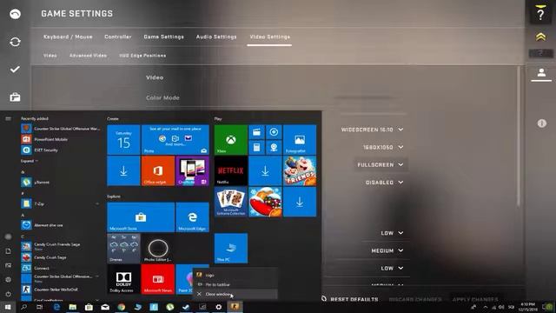
Task: Open the Medium quality dropdown
Action: pos(387,251)
